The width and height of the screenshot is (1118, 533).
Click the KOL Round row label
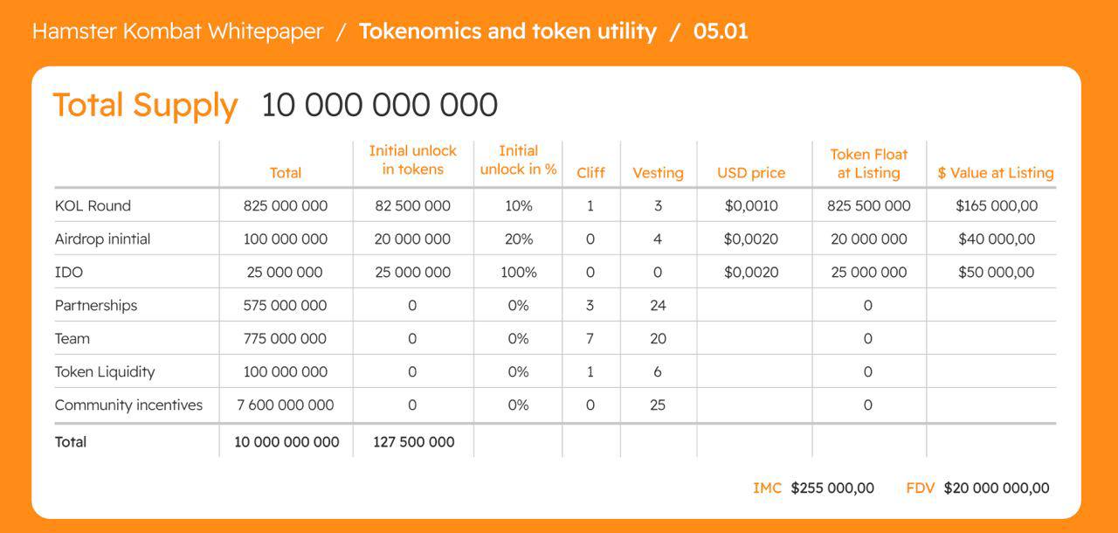pyautogui.click(x=93, y=206)
